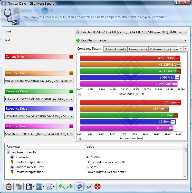Click the green forward arrow icon
The image size is (192, 193).
coord(70,187)
